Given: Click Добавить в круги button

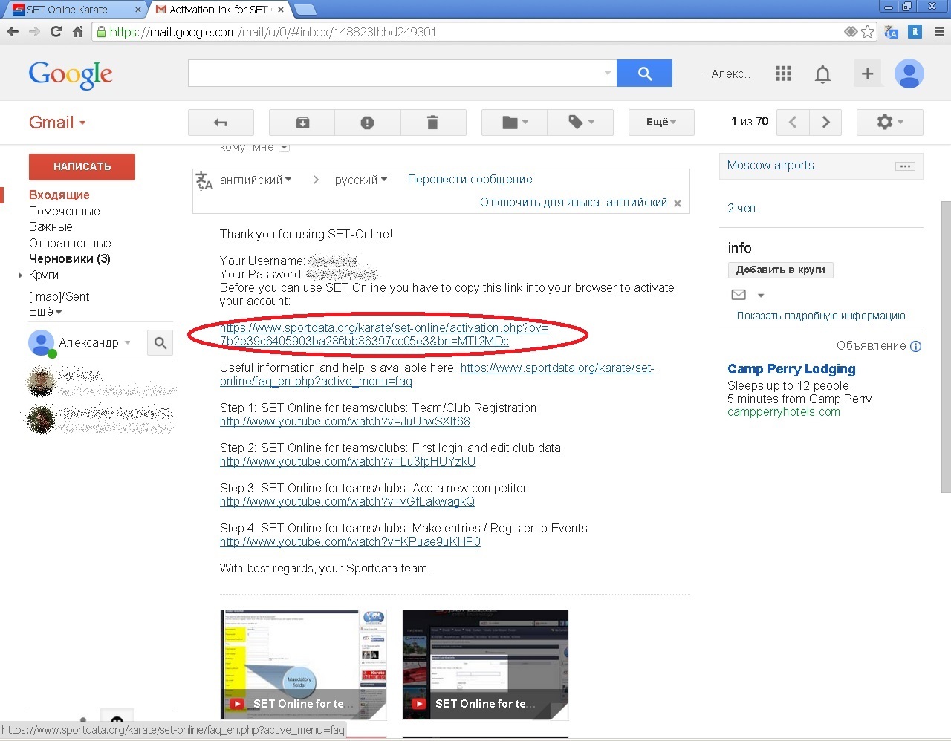Looking at the screenshot, I should click(x=780, y=270).
